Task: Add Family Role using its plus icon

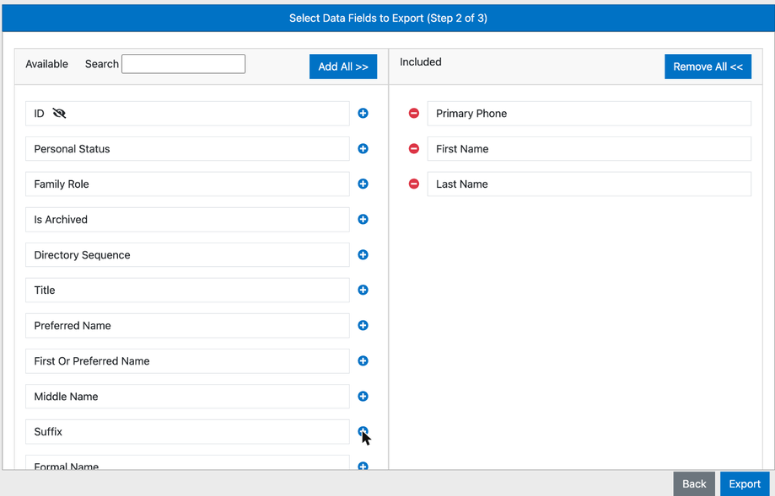Action: [363, 184]
